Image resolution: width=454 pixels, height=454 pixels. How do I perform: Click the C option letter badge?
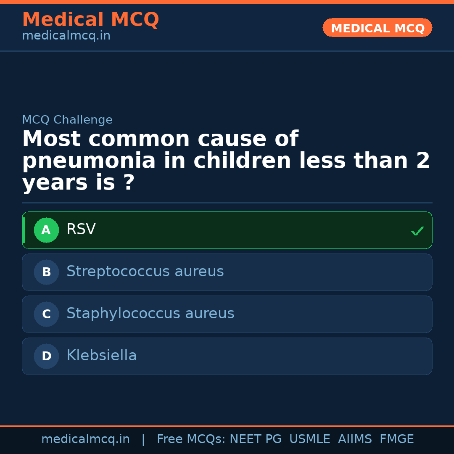[46, 314]
